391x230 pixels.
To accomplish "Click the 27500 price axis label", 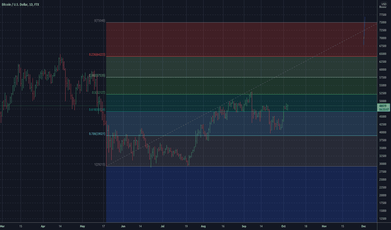I will pos(383,171).
